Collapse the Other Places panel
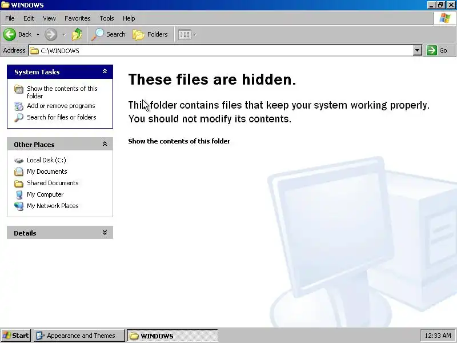Screen dimensions: 457x343 pos(105,144)
